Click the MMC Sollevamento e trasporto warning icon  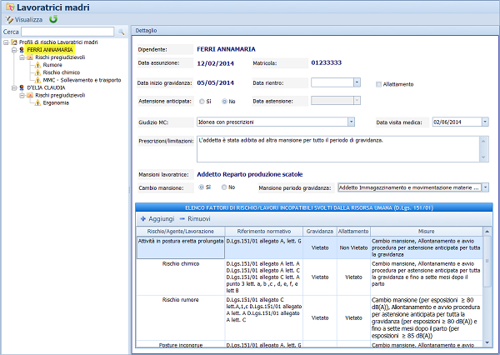[37, 79]
